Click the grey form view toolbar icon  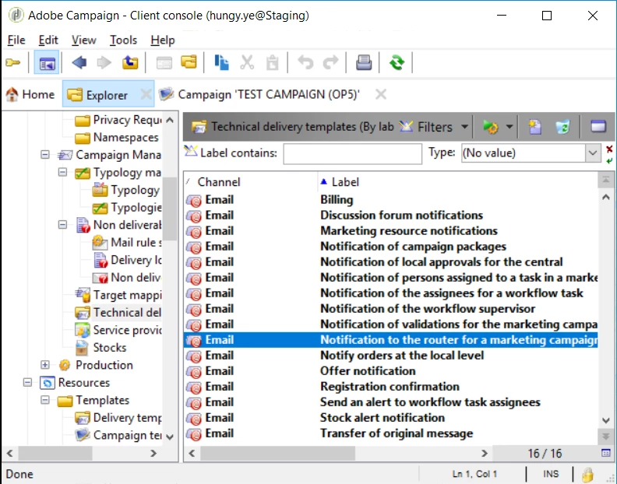(164, 62)
